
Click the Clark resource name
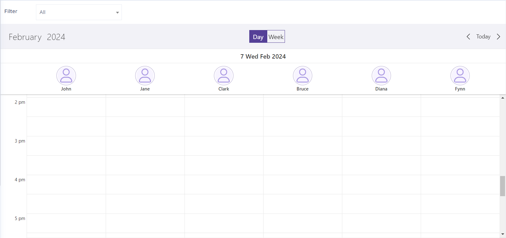(x=224, y=89)
